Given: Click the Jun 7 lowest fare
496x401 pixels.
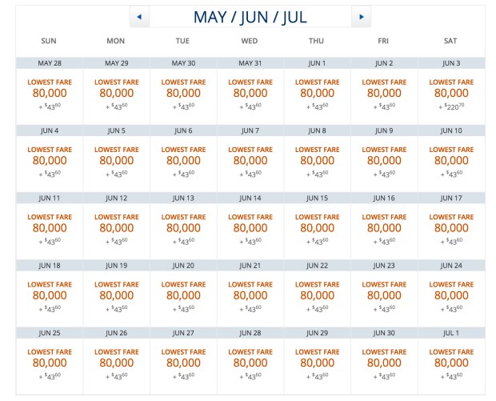Looking at the screenshot, I should point(250,160).
